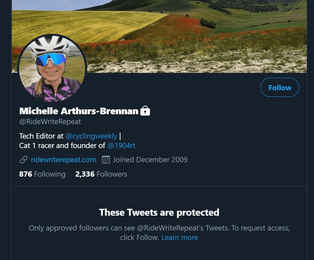Open the profile avatar photo
Screen dimensions: 314x260
point(52,68)
